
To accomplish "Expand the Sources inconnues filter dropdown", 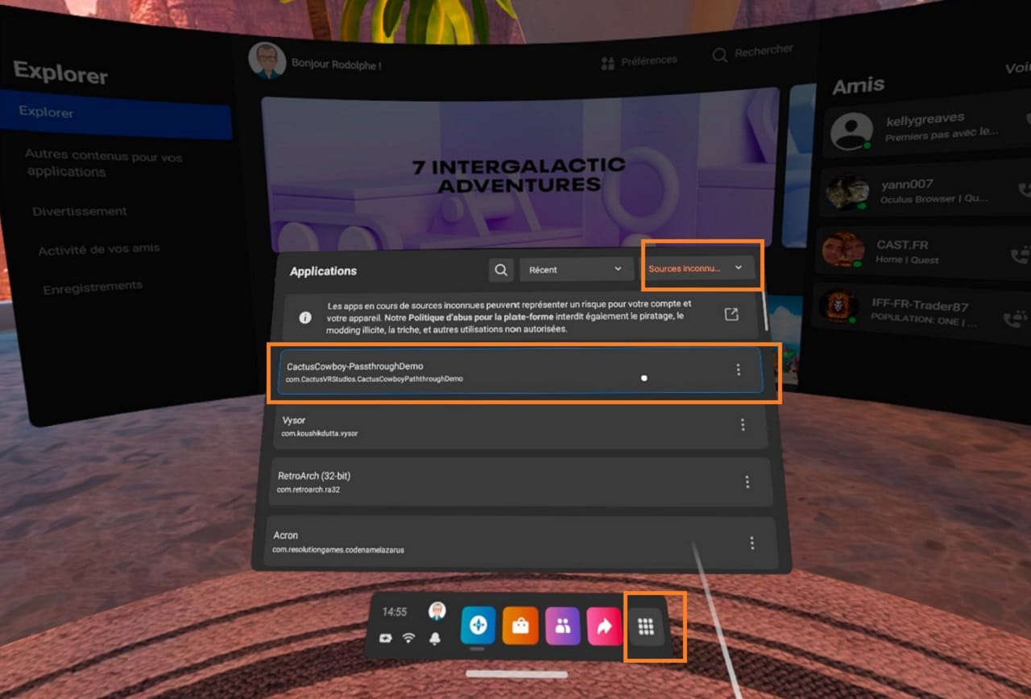I will pos(698,268).
